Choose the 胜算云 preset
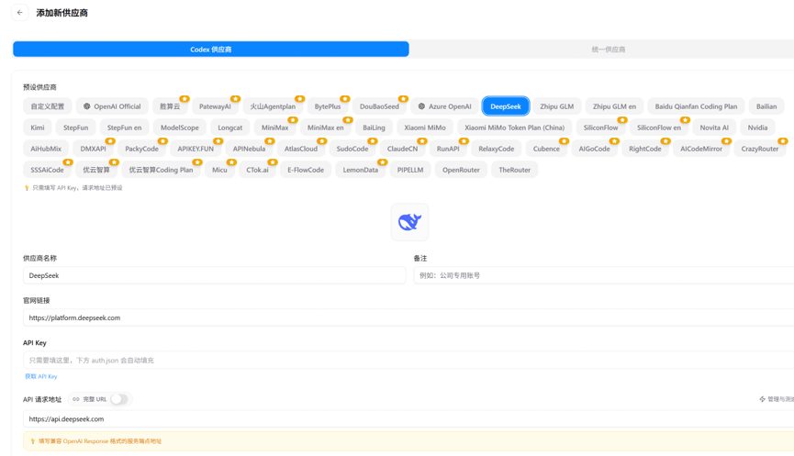This screenshot has height=456, width=794. coord(170,106)
